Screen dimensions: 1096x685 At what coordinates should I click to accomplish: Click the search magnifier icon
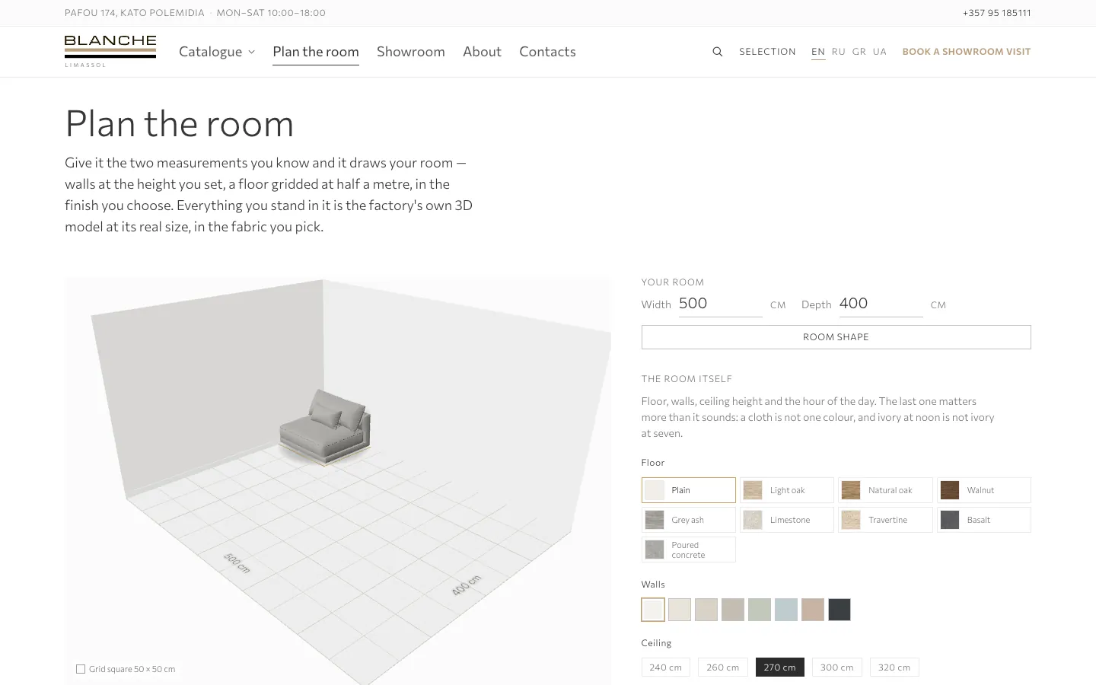pyautogui.click(x=717, y=52)
